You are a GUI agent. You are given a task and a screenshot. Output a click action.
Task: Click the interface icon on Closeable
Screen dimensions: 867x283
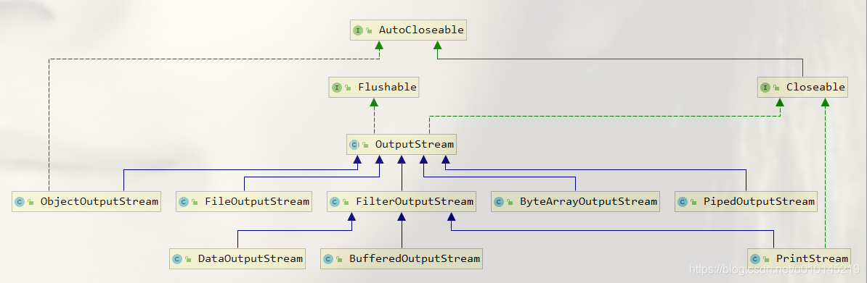point(765,87)
